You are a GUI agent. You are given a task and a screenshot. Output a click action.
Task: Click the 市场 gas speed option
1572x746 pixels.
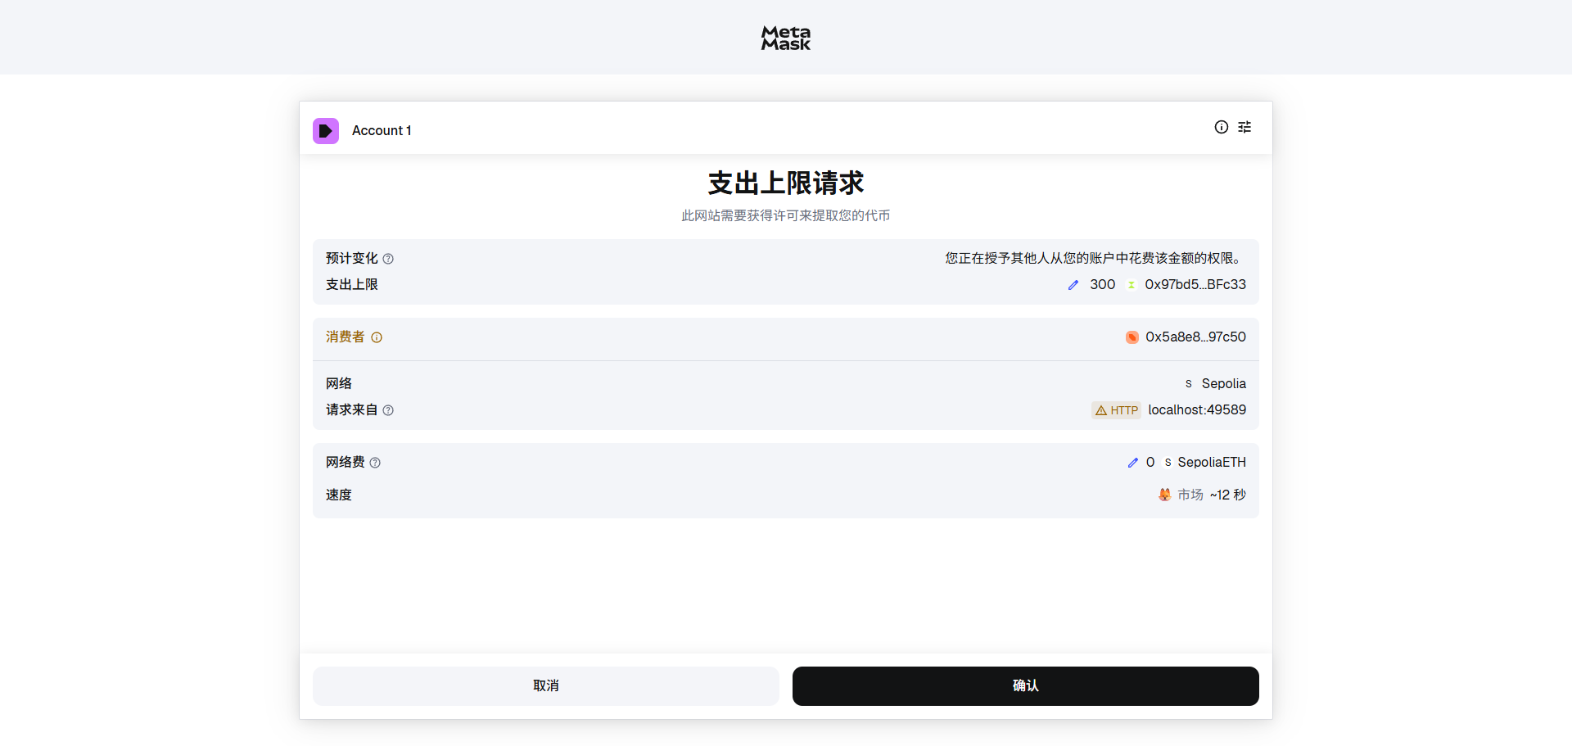point(1190,495)
